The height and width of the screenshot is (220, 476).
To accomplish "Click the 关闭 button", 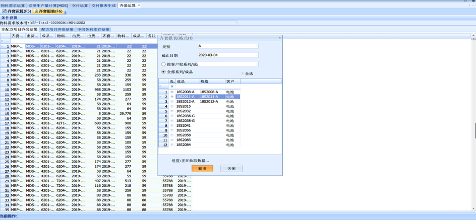I will coord(231,169).
